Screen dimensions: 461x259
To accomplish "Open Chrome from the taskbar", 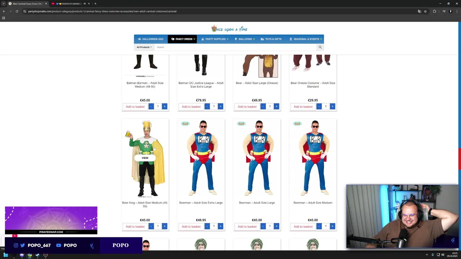I will [30, 255].
